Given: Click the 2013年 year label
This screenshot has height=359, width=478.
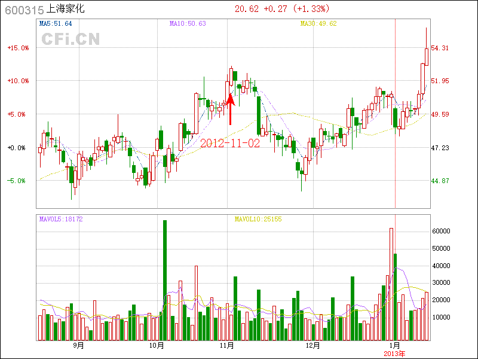Looking at the screenshot, I should pos(394,354).
